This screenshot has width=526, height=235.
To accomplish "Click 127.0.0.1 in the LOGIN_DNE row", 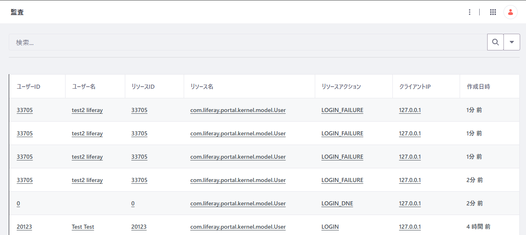I will coord(410,203).
